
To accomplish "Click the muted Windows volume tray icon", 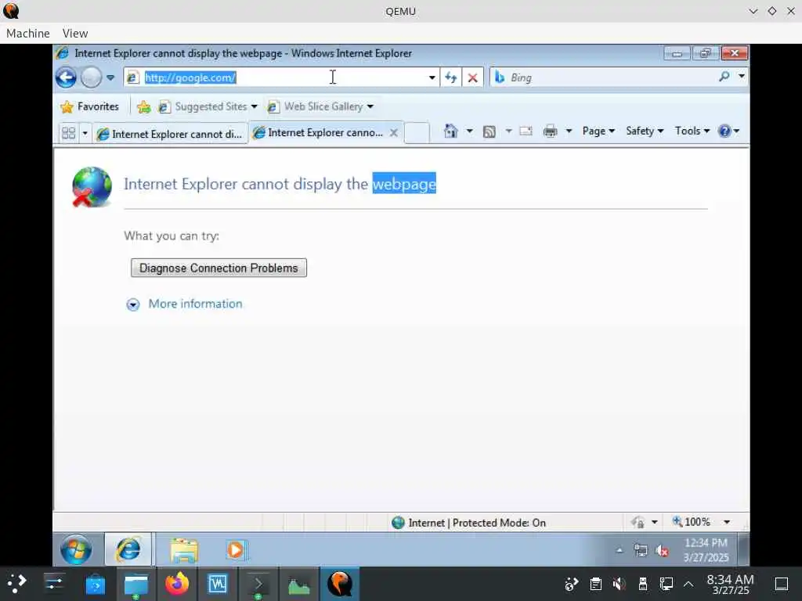I will [663, 550].
